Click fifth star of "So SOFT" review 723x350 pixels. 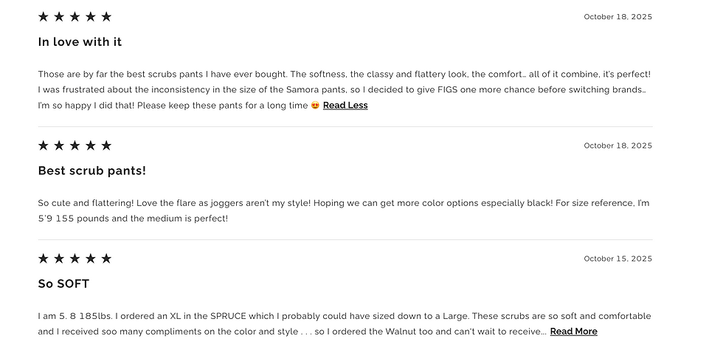106,258
